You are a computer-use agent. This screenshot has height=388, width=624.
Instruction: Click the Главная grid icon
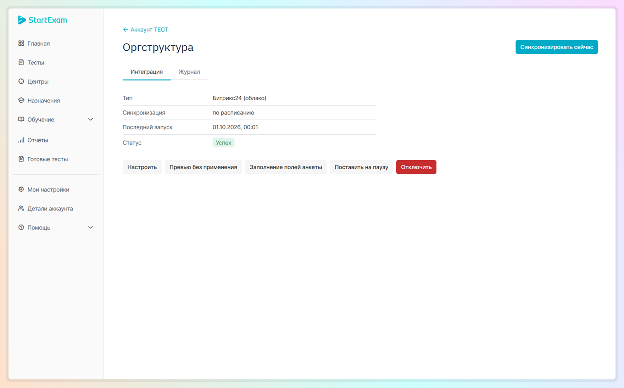(x=21, y=43)
